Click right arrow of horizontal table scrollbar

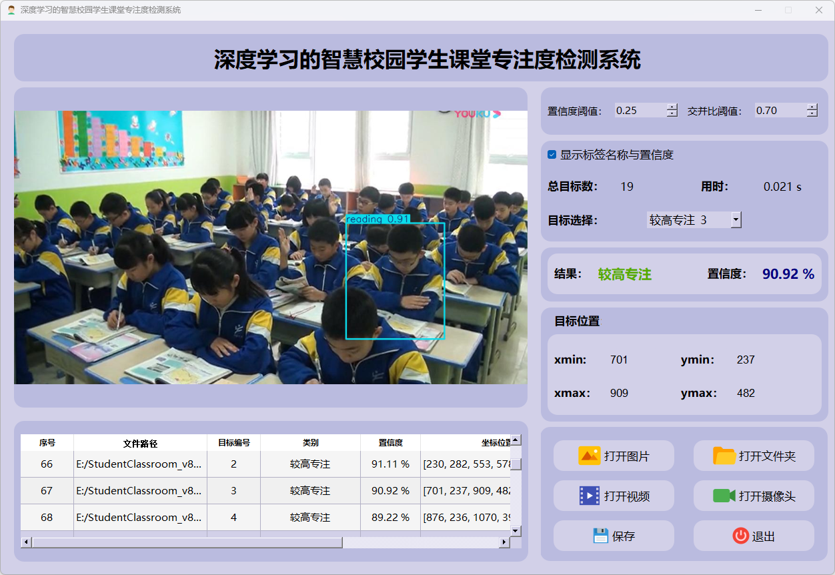(x=504, y=542)
